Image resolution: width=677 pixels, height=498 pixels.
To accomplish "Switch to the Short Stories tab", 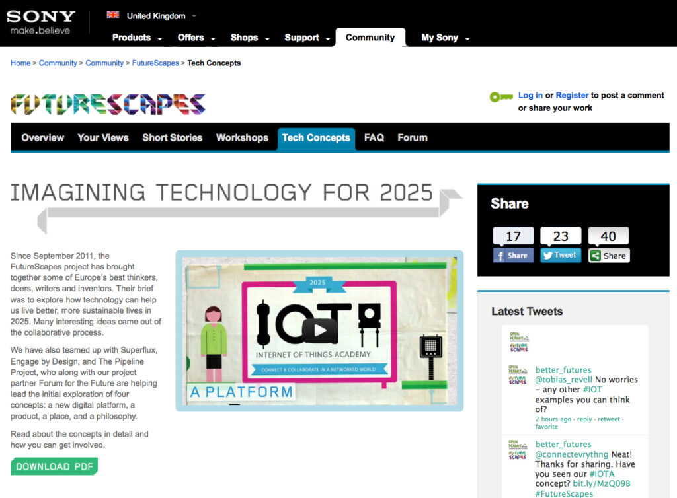I will pos(173,137).
